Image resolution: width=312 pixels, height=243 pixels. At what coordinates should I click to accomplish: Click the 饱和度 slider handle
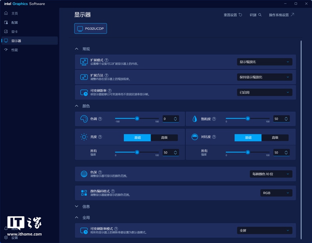[x=248, y=119]
